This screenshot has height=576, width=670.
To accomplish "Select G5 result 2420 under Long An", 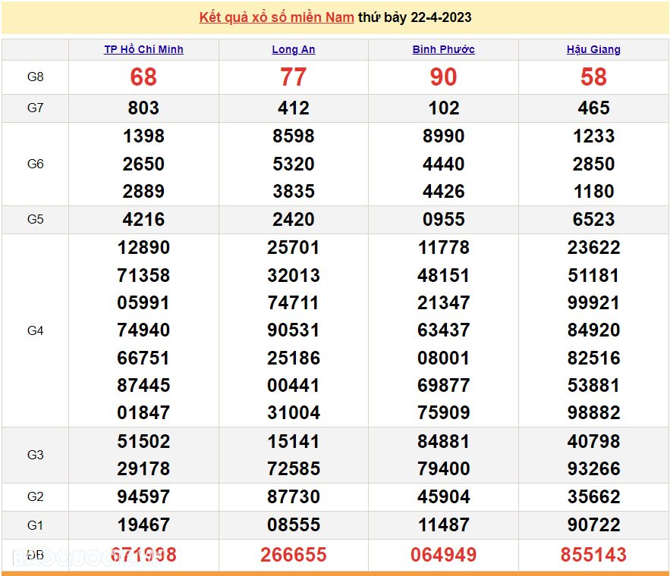I will 294,219.
